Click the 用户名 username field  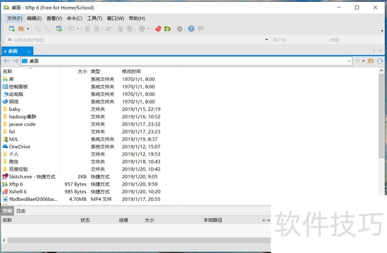pos(299,40)
